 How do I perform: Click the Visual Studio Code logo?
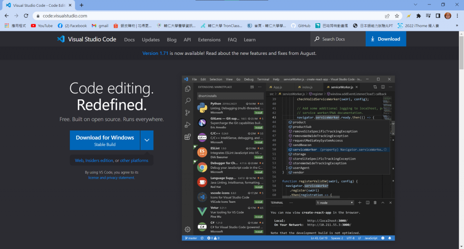[x=87, y=39]
